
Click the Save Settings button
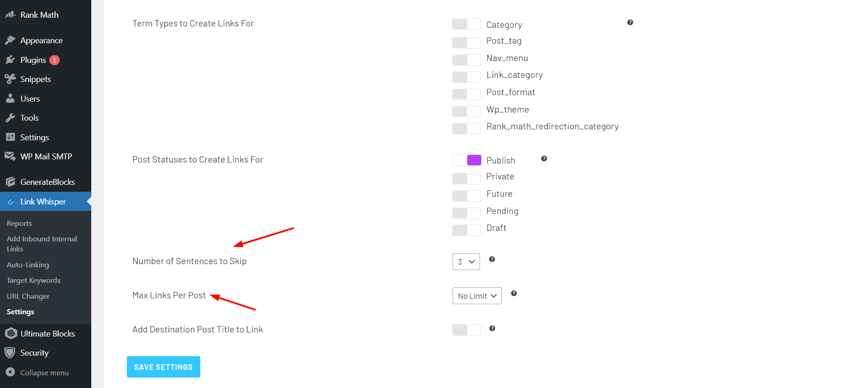(x=163, y=367)
